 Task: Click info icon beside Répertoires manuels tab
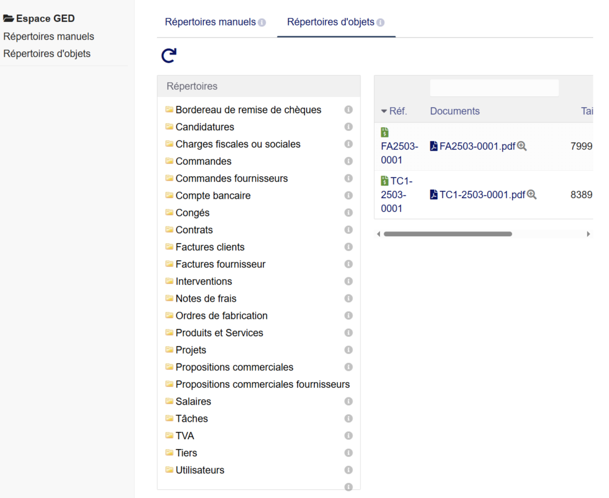pyautogui.click(x=262, y=23)
